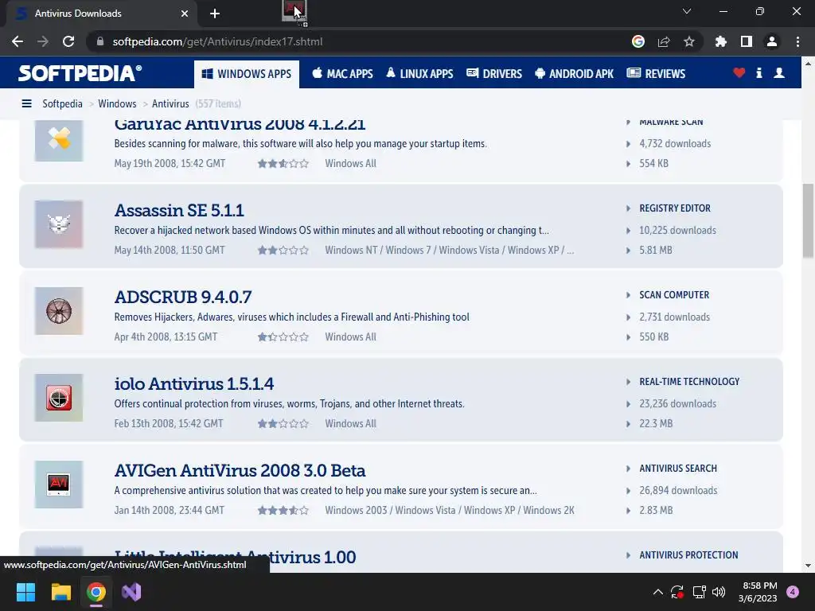The image size is (815, 611).
Task: Click the padlock site info icon
Action: point(100,41)
